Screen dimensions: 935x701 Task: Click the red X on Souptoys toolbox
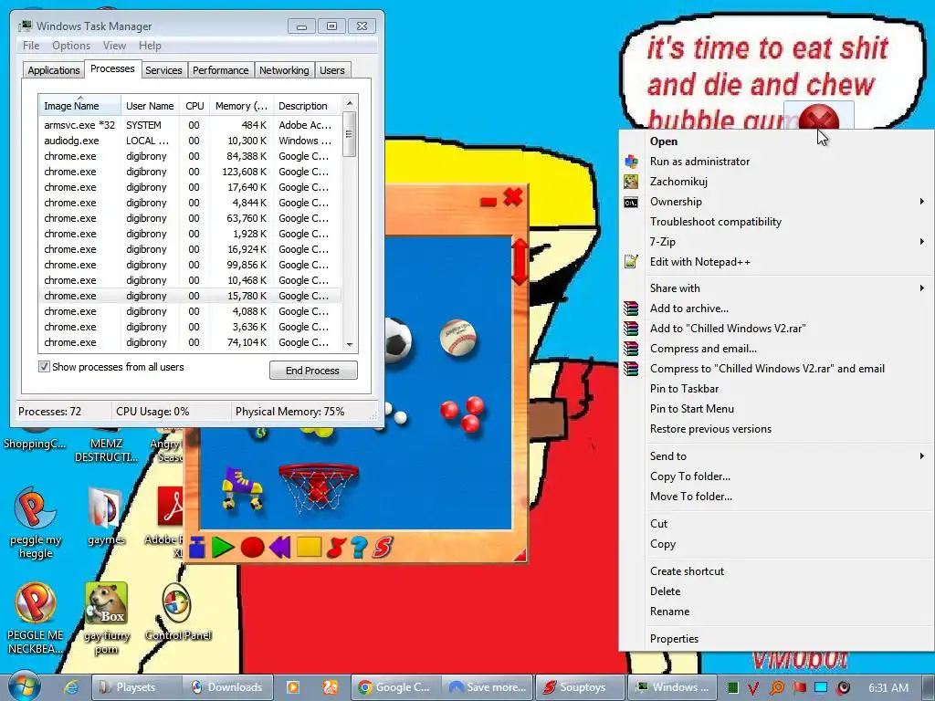pos(513,197)
